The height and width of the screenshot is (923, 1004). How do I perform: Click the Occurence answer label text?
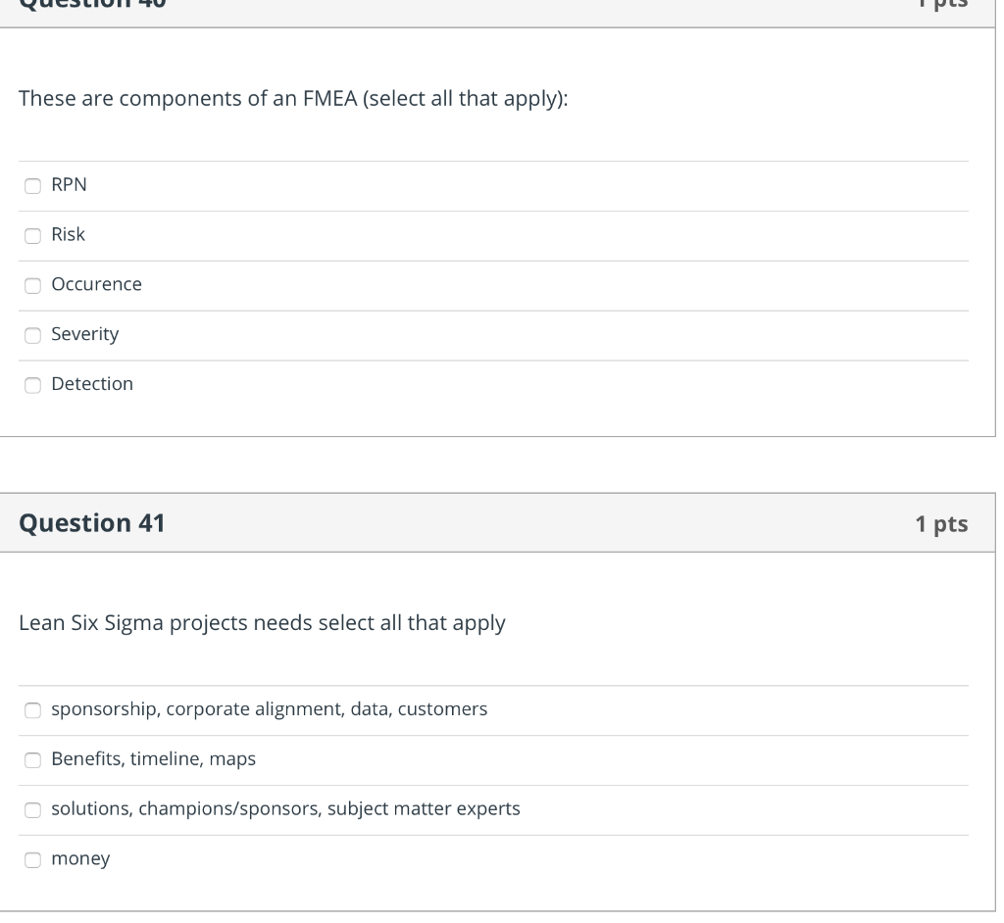click(96, 284)
